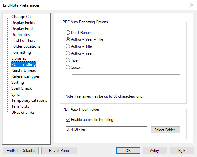
Task: Click the Select Folder button
Action: pos(166,130)
